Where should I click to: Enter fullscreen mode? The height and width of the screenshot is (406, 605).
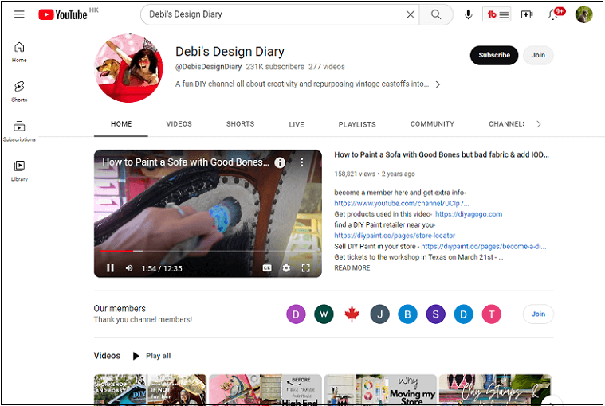305,268
